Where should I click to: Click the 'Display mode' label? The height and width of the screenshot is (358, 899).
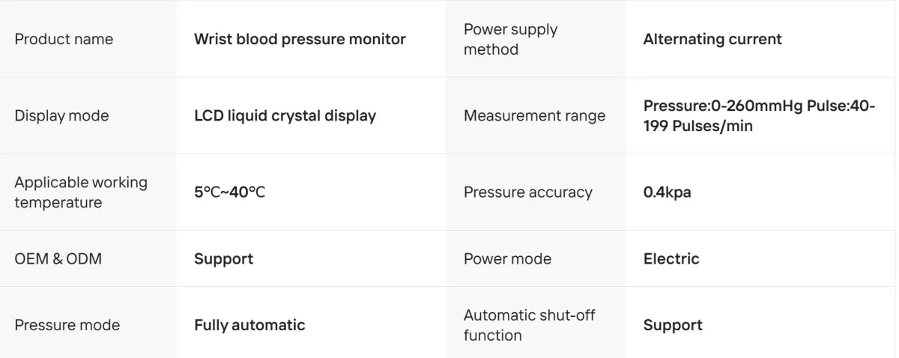61,116
